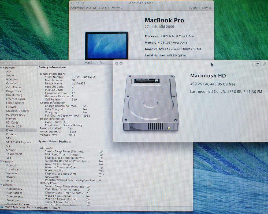This screenshot has width=268, height=214.
Task: Select Developer under Software
Action: tap(13, 201)
